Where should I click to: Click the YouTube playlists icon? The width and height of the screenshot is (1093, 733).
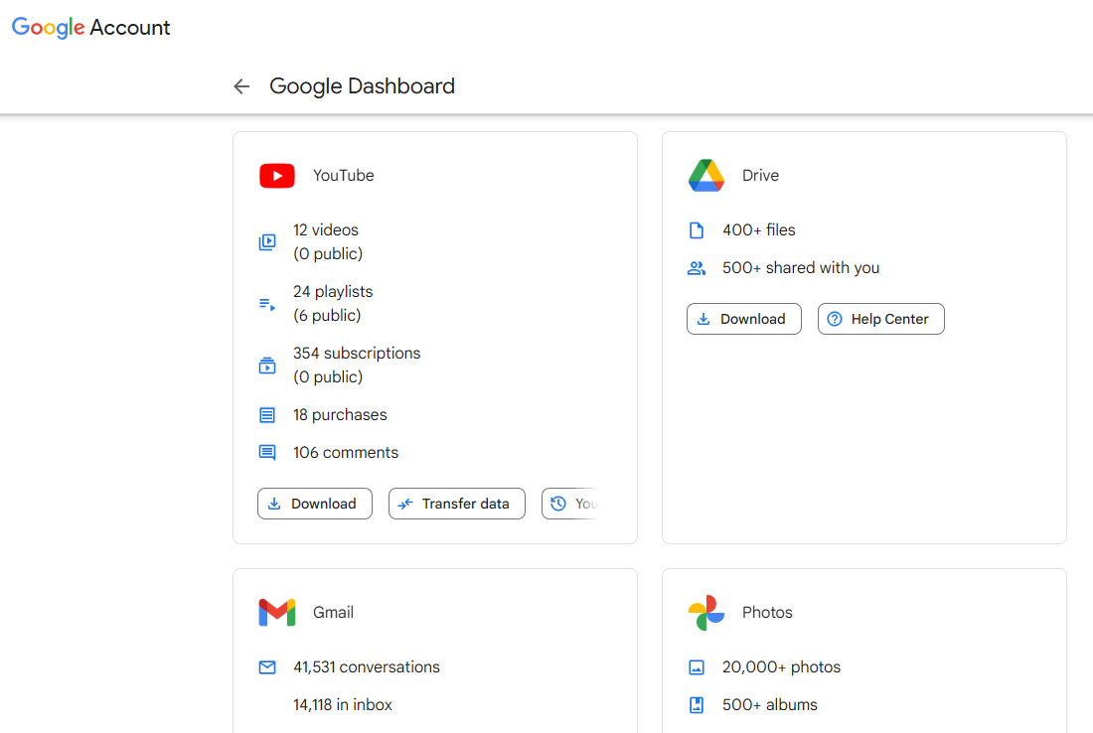[267, 304]
